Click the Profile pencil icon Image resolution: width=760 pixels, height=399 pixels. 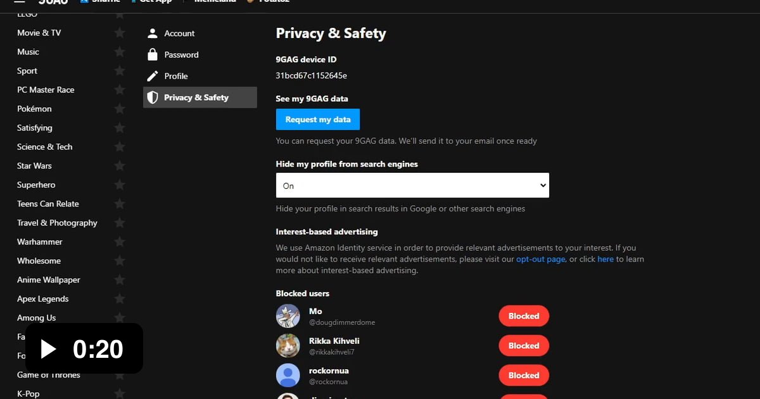[152, 76]
